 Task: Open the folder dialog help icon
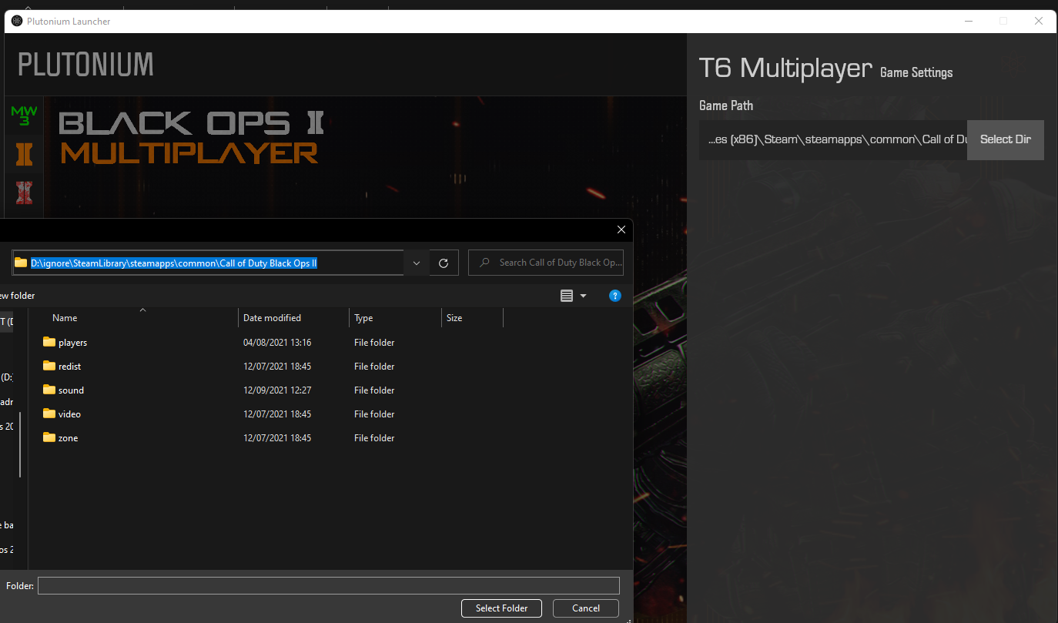(x=614, y=296)
